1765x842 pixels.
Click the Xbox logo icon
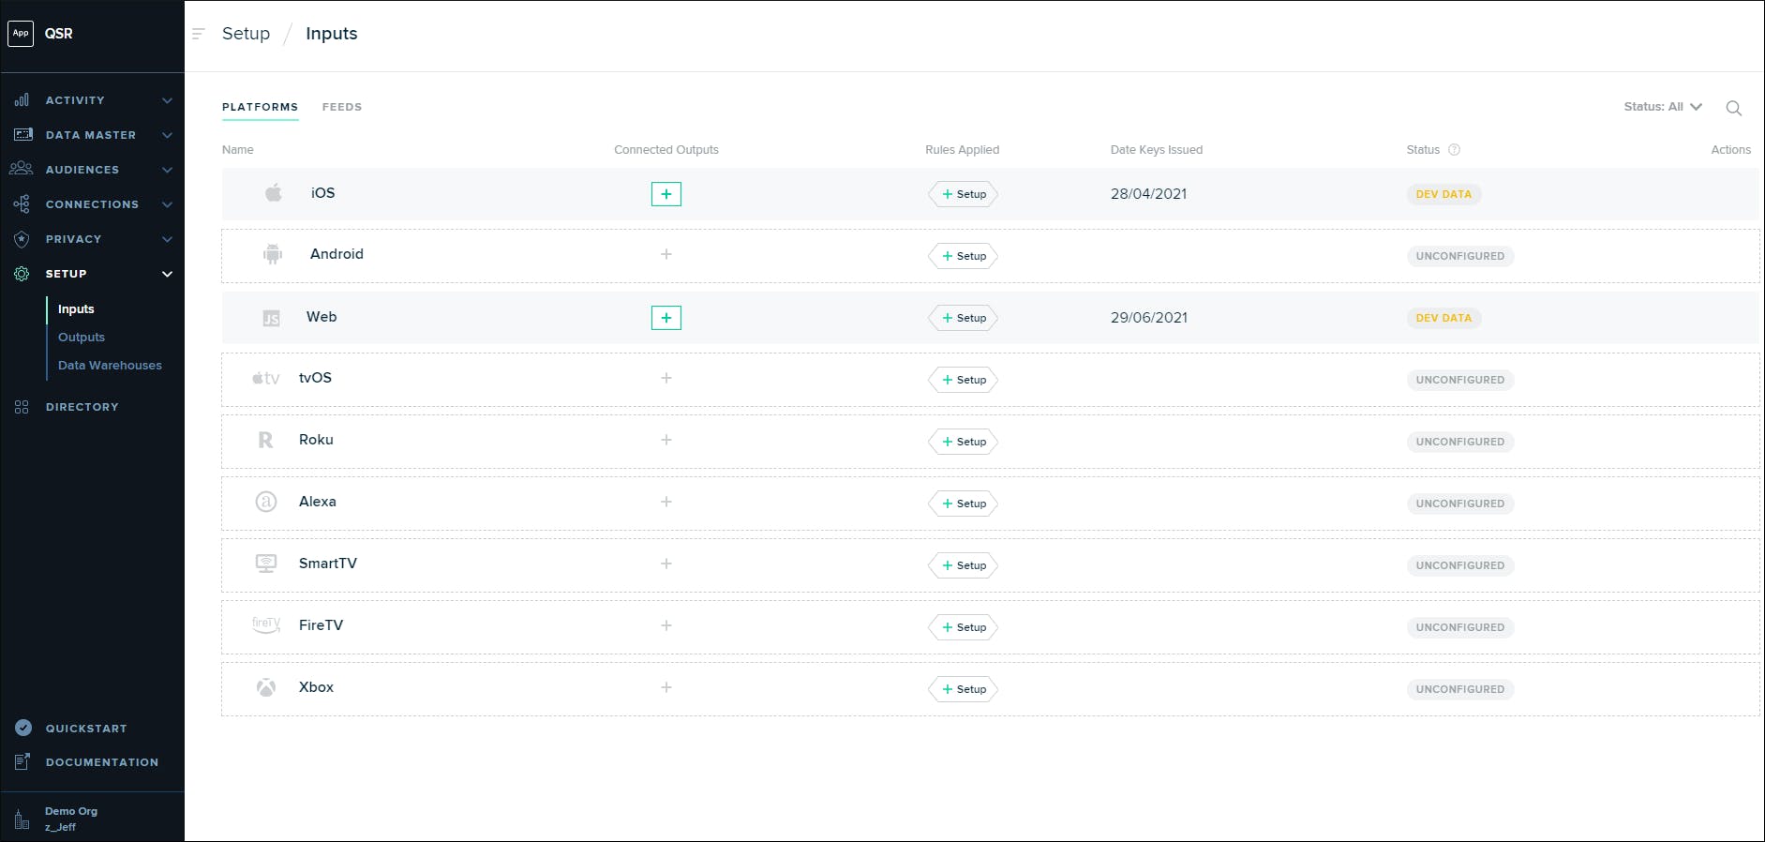click(266, 687)
